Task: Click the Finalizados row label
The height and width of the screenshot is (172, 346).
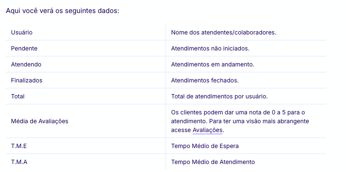Action: click(27, 80)
